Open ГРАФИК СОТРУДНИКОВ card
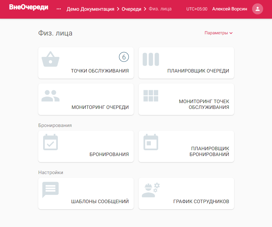 point(186,194)
